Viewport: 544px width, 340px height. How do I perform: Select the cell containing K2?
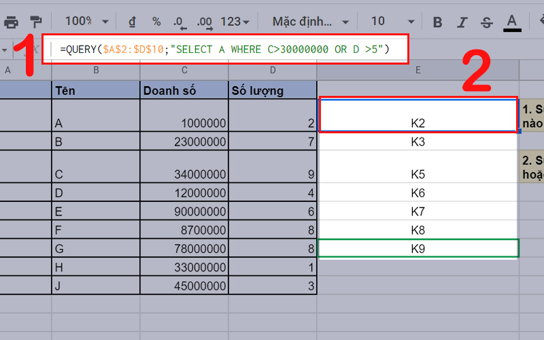[418, 115]
